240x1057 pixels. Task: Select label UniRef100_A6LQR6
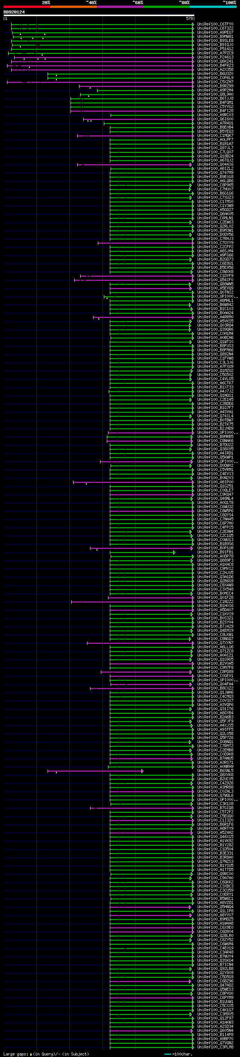[x=215, y=181]
